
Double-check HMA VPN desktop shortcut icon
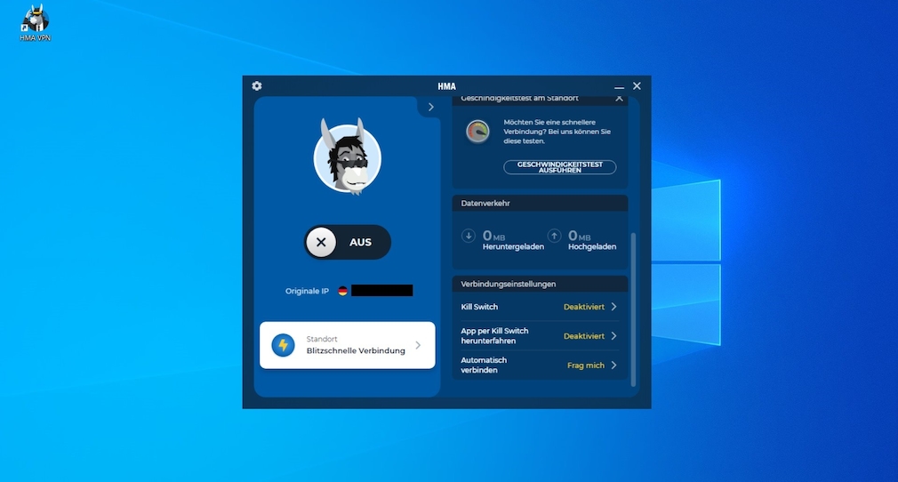coord(35,21)
